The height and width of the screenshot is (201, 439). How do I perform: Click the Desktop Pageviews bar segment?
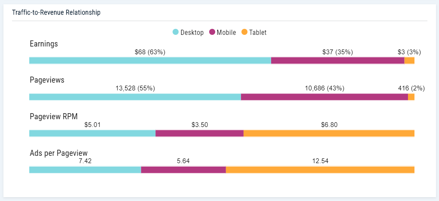pyautogui.click(x=135, y=97)
